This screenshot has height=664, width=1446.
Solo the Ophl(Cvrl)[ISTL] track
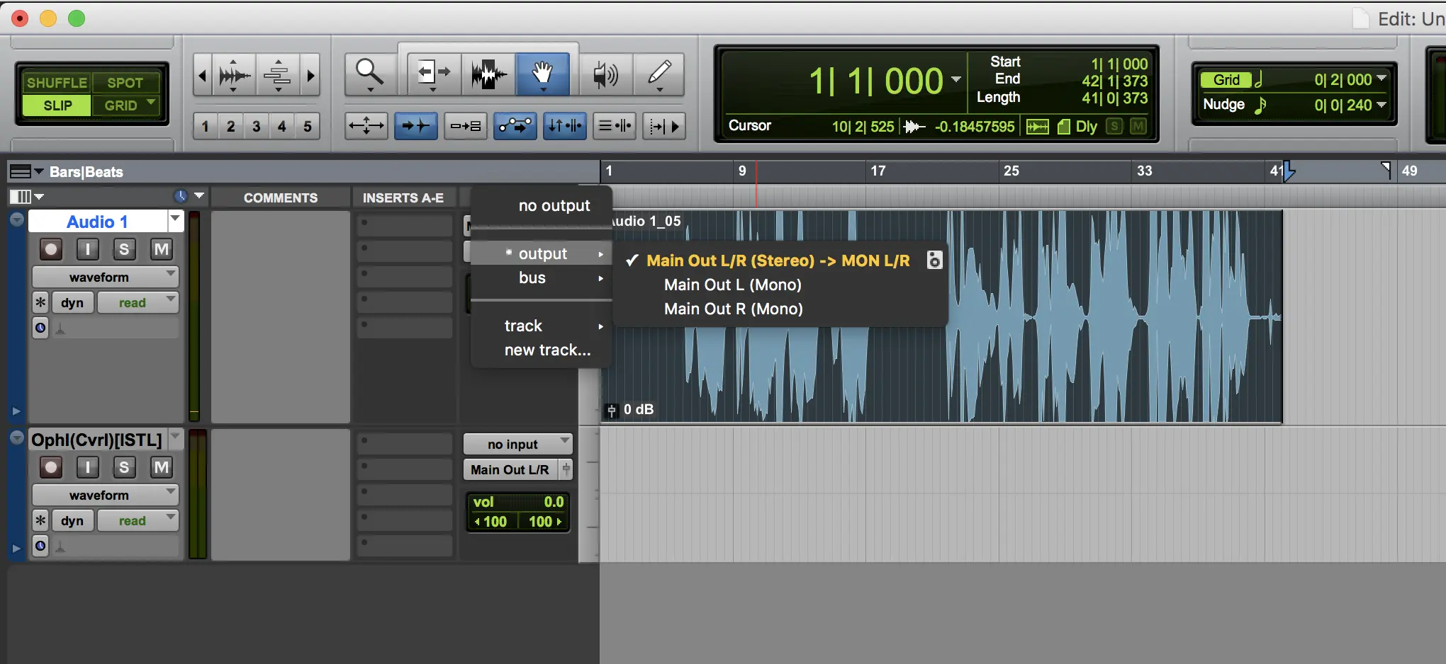click(124, 467)
